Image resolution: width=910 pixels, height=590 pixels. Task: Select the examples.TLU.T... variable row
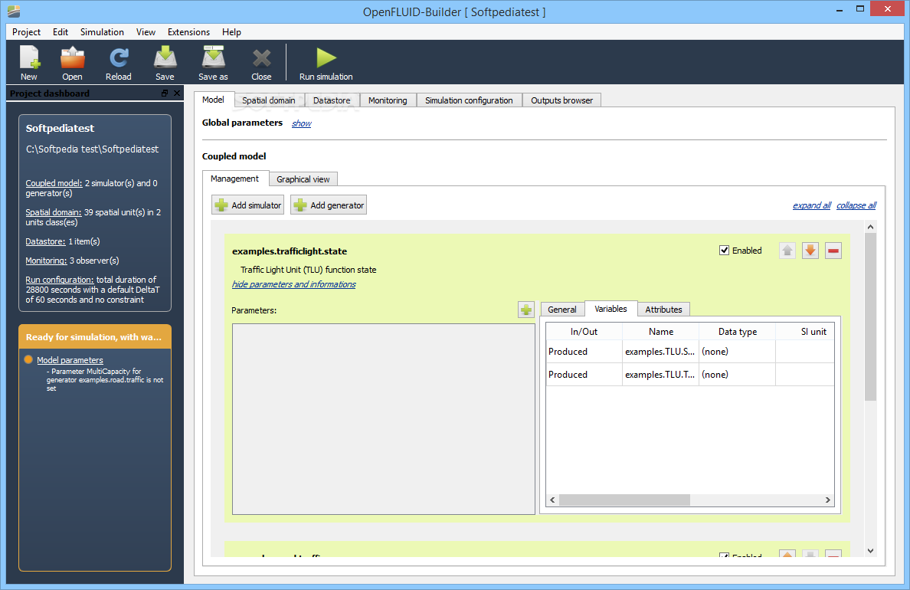690,375
